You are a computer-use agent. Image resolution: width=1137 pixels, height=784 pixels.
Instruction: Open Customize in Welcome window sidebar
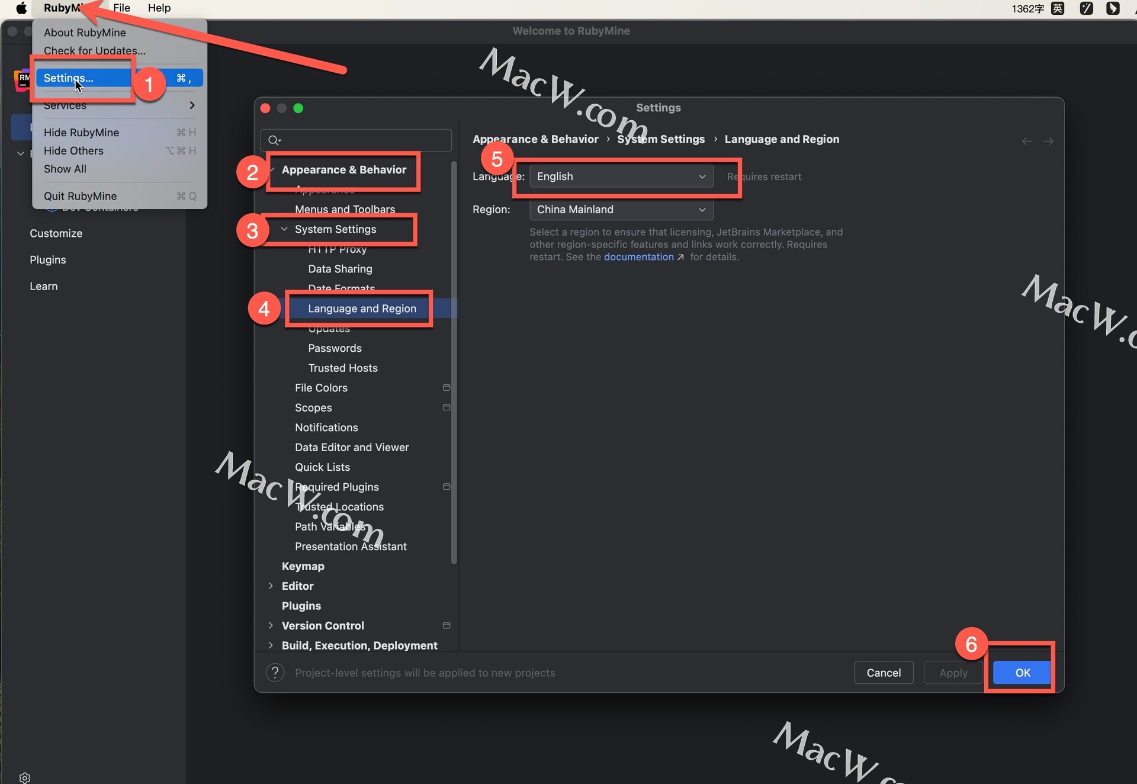(56, 233)
